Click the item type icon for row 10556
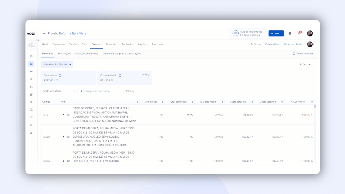The image size is (345, 194). 68,137
